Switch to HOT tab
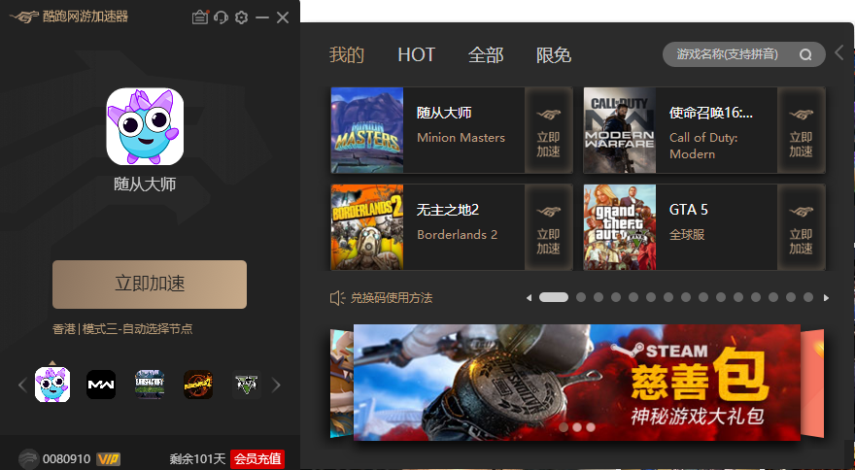Screen dimensions: 855x470 416,54
